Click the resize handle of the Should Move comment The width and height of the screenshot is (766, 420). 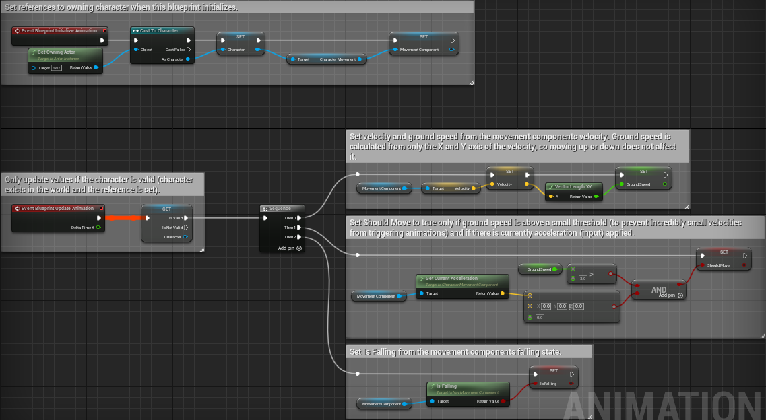pos(762,336)
